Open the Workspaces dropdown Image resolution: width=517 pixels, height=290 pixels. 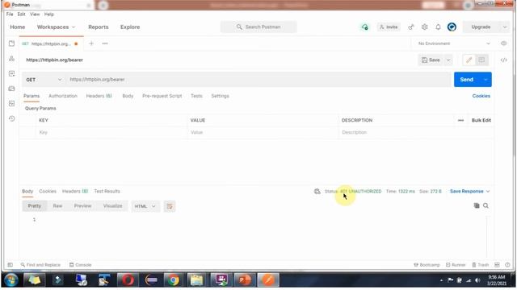pyautogui.click(x=56, y=27)
